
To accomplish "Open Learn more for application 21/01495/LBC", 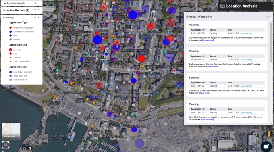I will click(246, 33).
